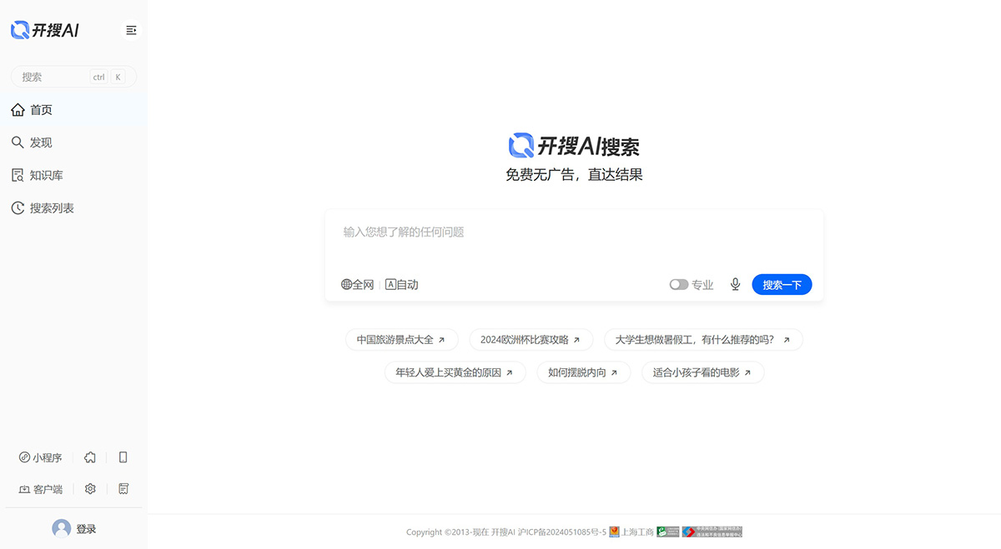
Task: Click the mobile phone icon in sidebar footer
Action: click(123, 457)
